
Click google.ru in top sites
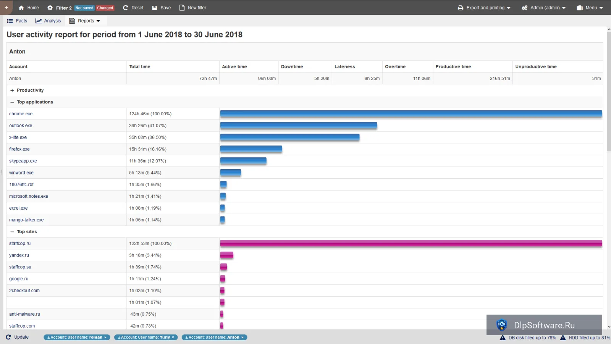[19, 279]
